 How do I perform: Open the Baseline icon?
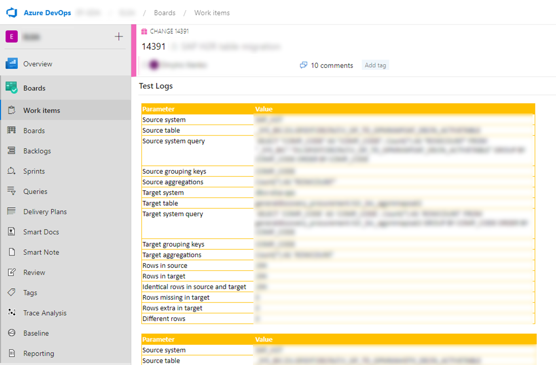(x=12, y=333)
